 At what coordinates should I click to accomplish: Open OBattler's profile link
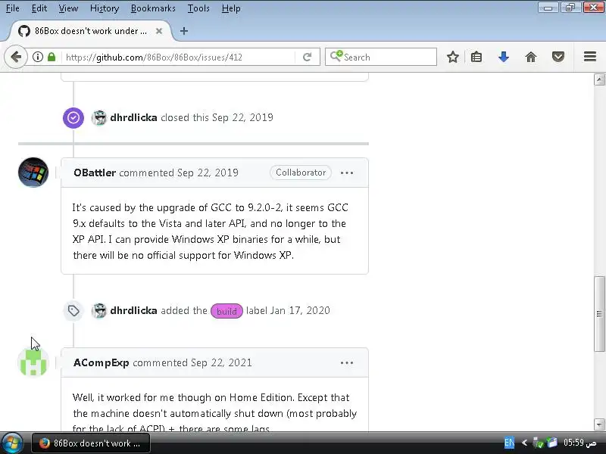pos(95,173)
